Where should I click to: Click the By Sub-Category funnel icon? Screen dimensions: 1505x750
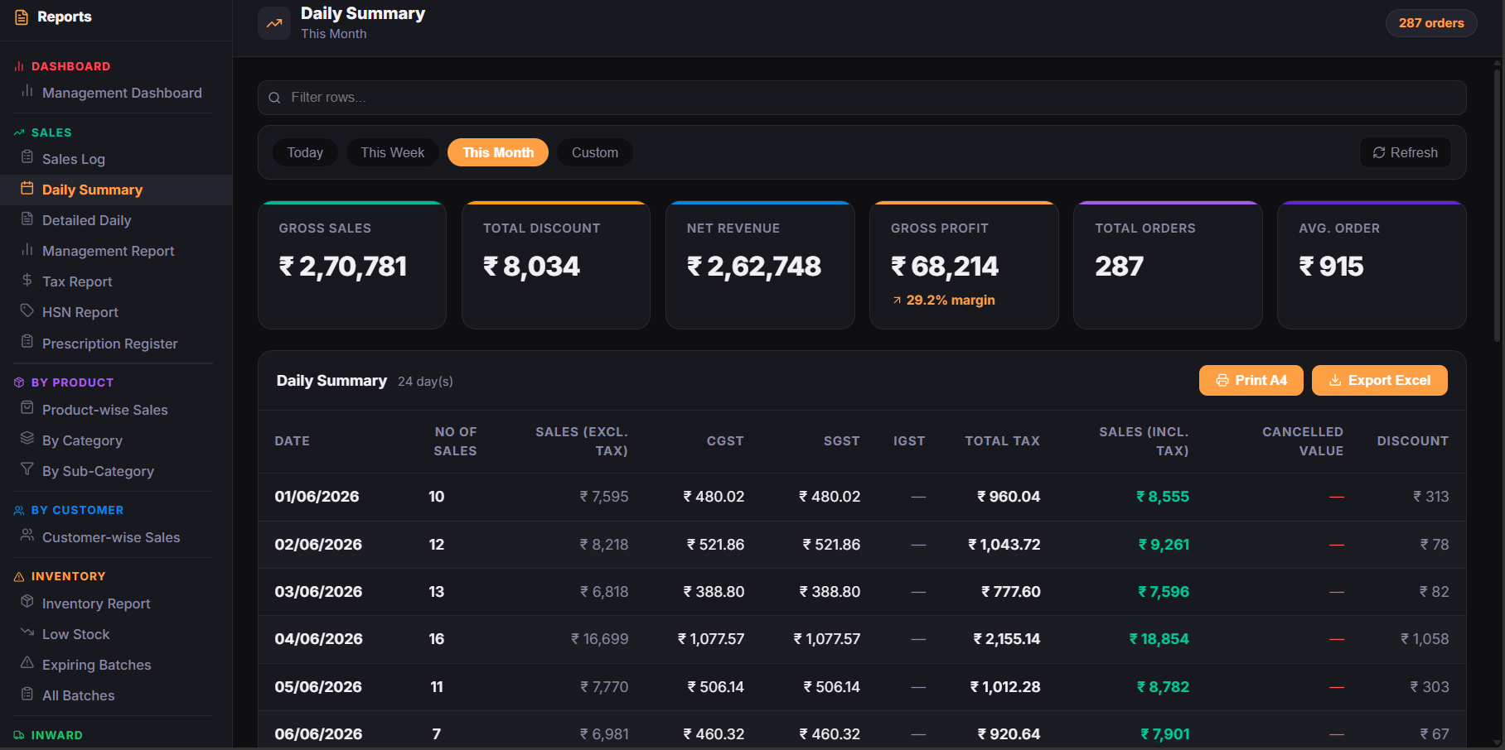coord(27,469)
